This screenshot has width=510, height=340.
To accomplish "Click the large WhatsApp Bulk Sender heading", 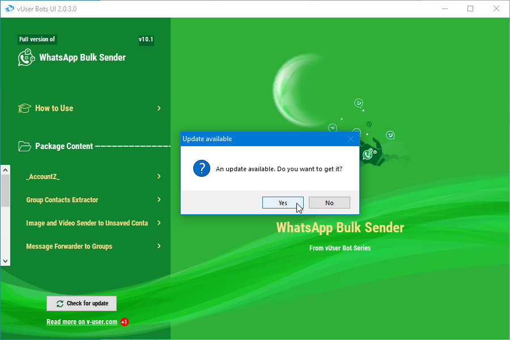I will (x=340, y=227).
